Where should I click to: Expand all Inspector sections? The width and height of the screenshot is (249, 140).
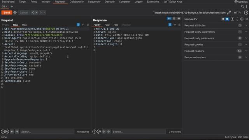coord(232,19)
